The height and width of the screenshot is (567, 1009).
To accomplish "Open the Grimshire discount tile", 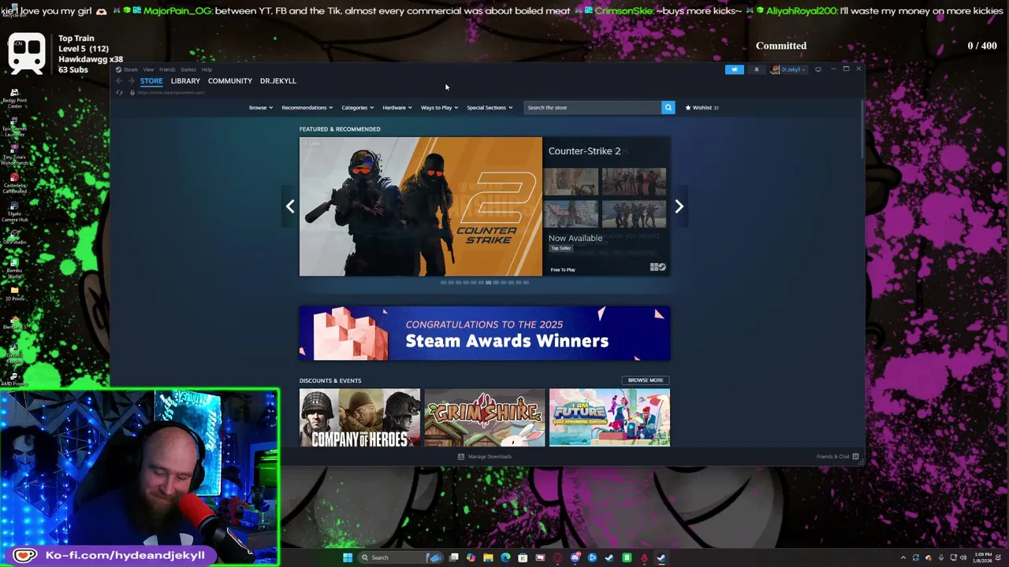I will [x=485, y=417].
